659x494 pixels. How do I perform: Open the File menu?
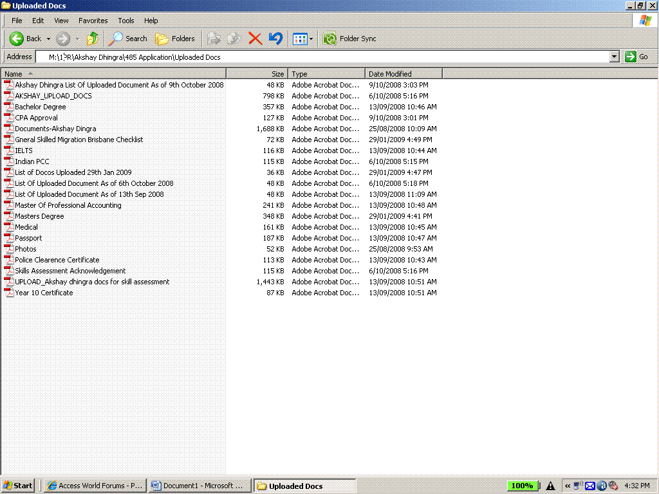tap(17, 21)
